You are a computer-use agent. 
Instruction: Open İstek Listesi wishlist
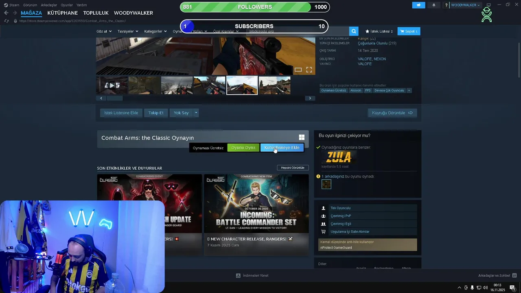coord(379,31)
